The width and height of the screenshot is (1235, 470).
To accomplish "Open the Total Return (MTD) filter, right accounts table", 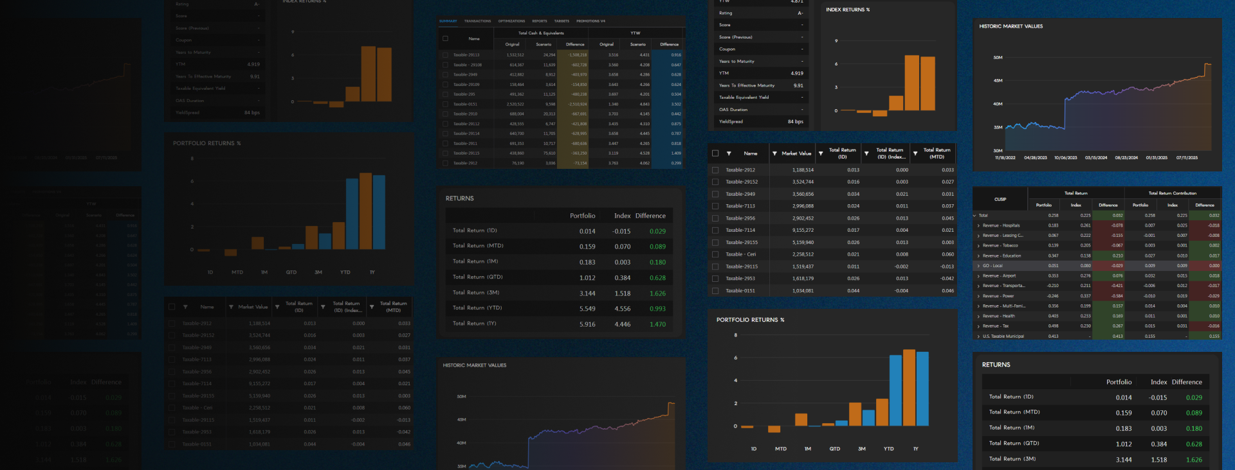I will 915,153.
